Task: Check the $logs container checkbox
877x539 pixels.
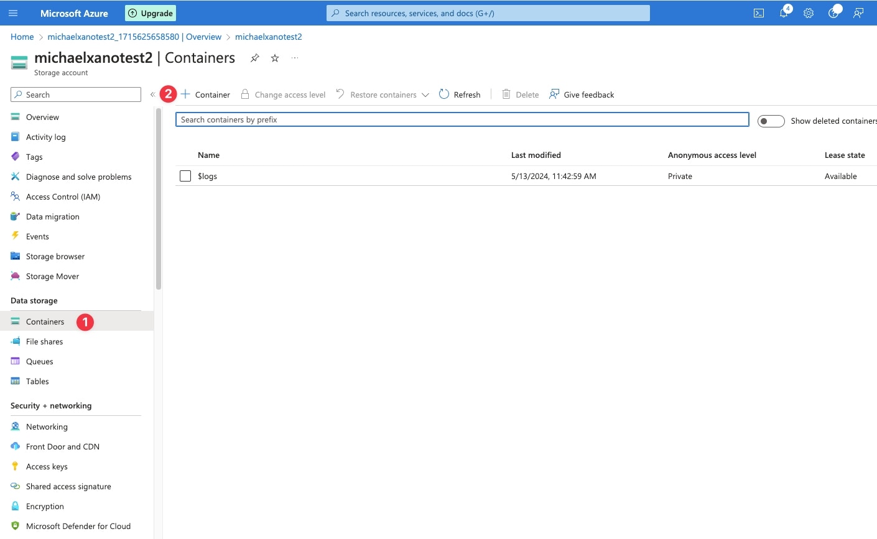Action: (185, 176)
